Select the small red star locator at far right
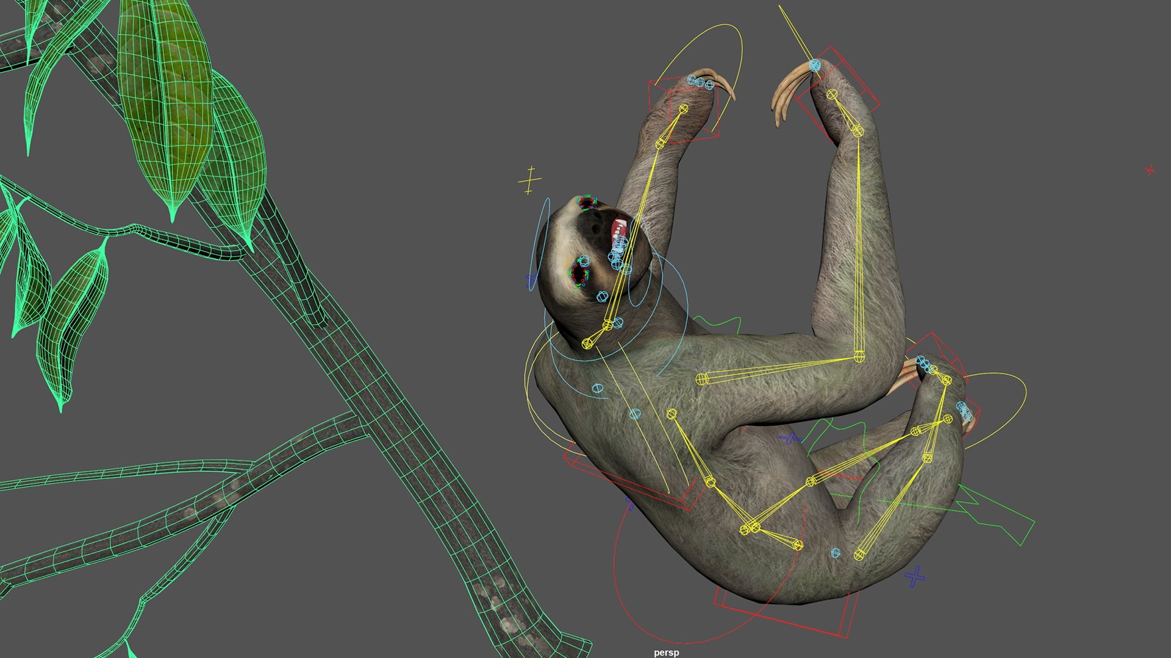 1150,170
